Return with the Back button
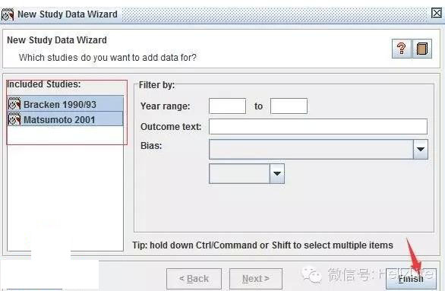The height and width of the screenshot is (291, 445). tap(194, 279)
